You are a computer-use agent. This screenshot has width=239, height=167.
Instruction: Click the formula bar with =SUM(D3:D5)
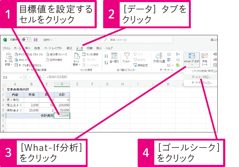(x=114, y=77)
